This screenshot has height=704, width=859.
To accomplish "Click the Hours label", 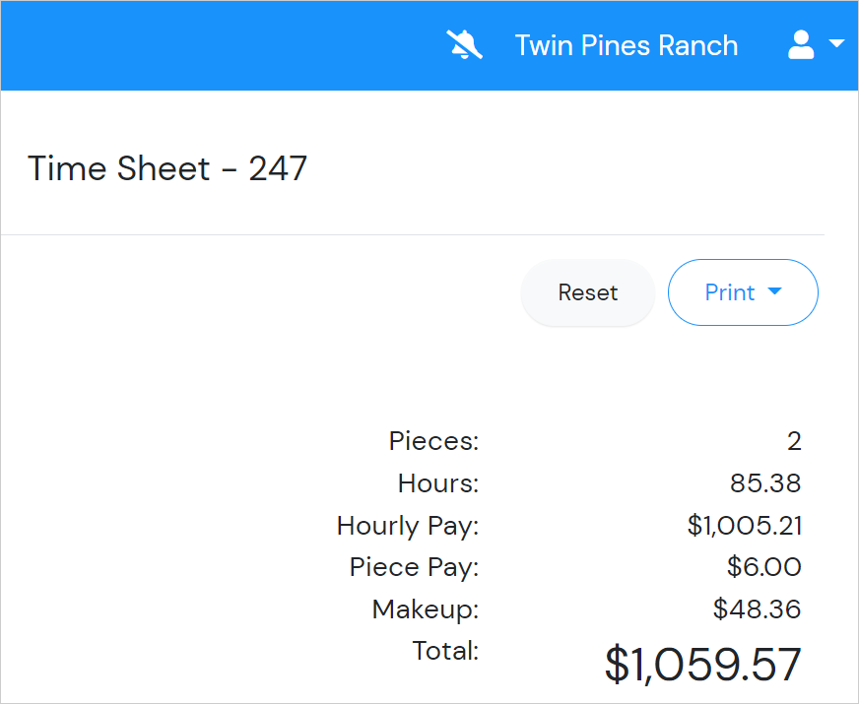I will pyautogui.click(x=438, y=483).
